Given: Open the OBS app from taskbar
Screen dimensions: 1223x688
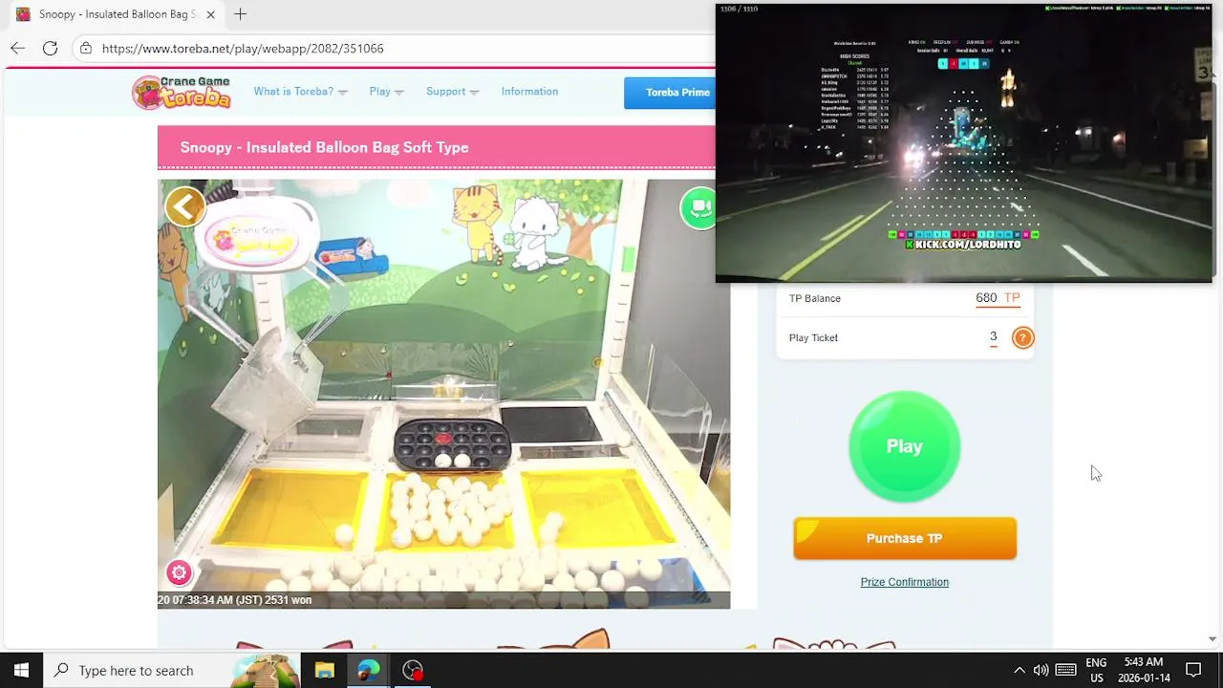Looking at the screenshot, I should (413, 670).
